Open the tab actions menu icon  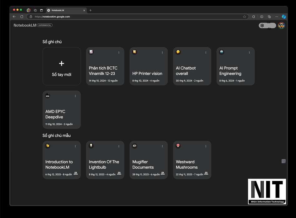coord(41,10)
